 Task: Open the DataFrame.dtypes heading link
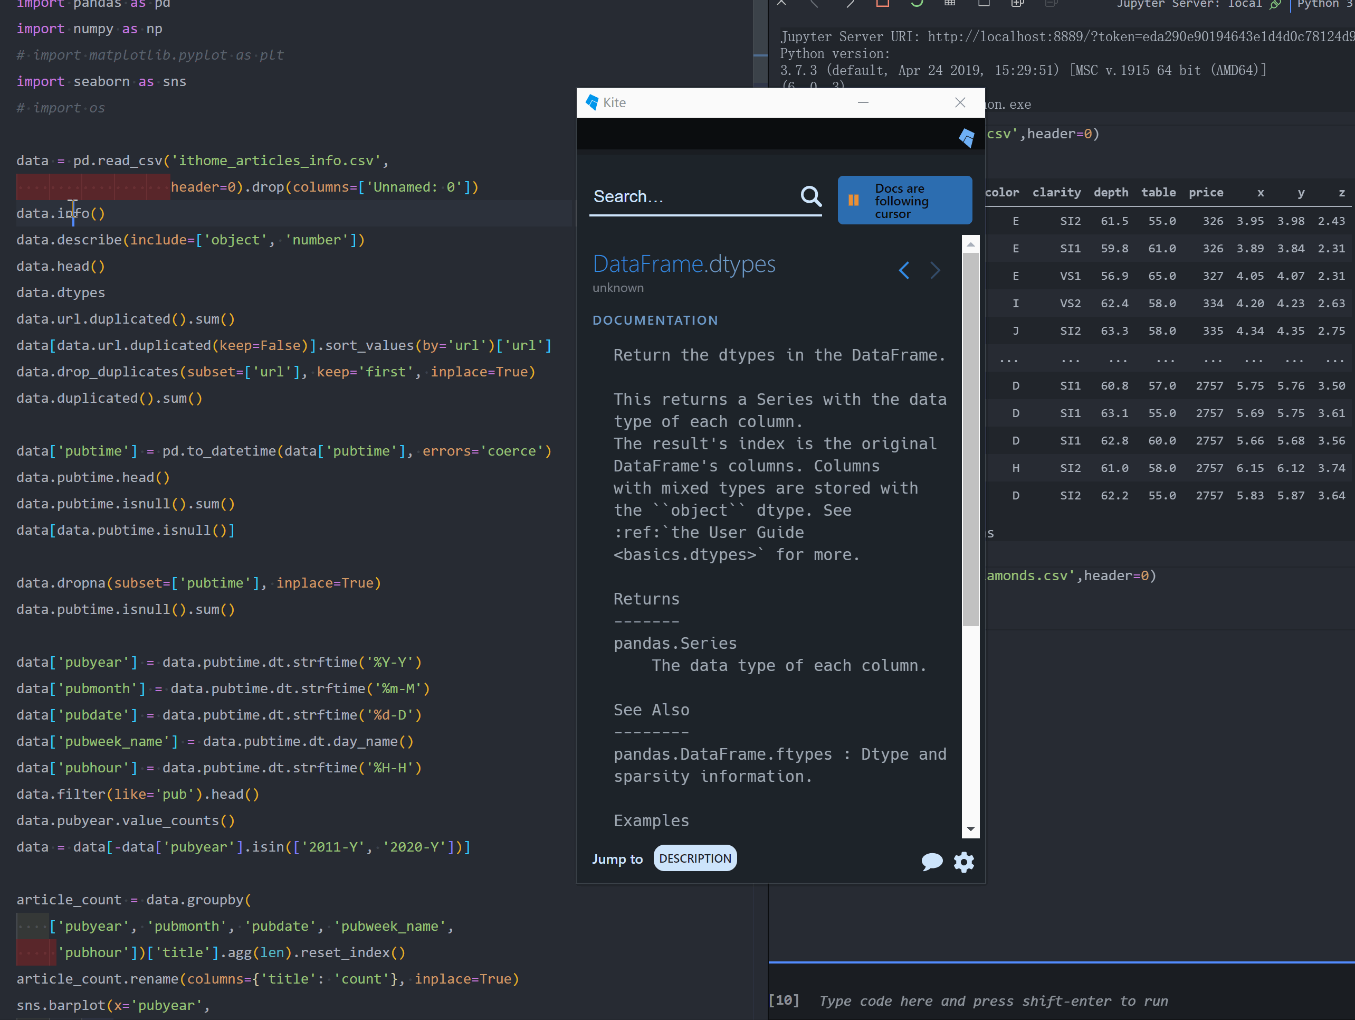point(684,263)
